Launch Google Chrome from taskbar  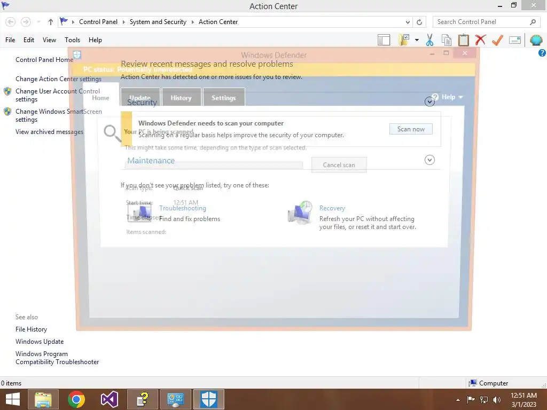point(76,399)
